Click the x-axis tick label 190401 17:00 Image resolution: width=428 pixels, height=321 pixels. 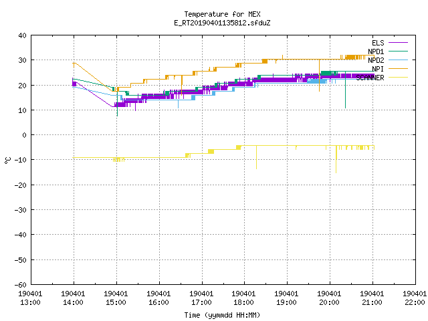(x=201, y=298)
